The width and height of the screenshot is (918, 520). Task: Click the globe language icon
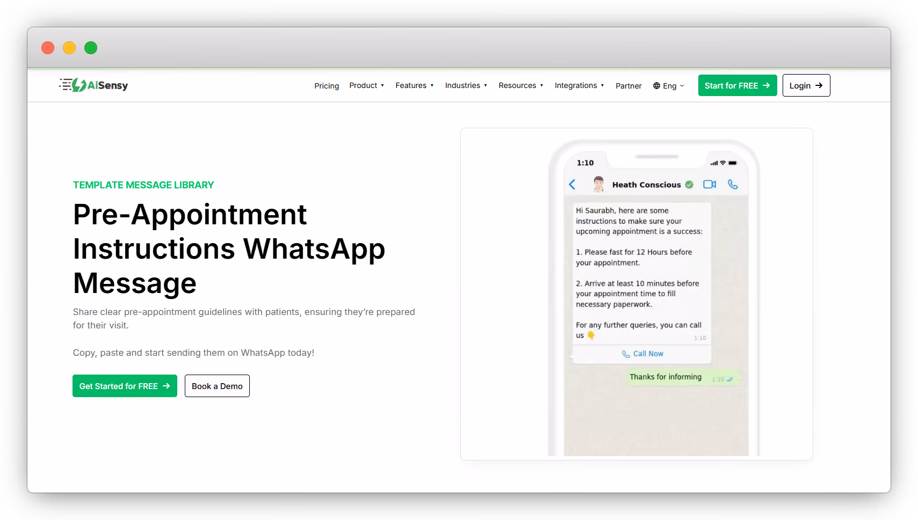[x=656, y=86]
